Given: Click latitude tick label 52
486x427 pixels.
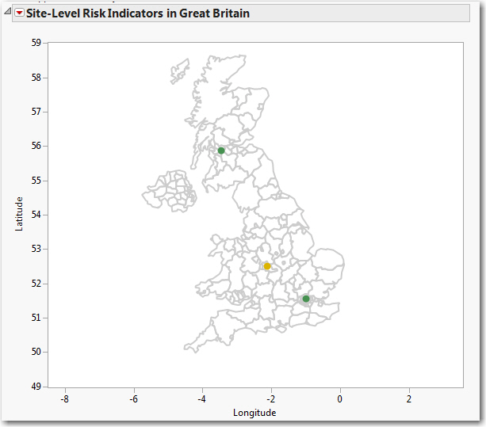Looking at the screenshot, I should 36,284.
